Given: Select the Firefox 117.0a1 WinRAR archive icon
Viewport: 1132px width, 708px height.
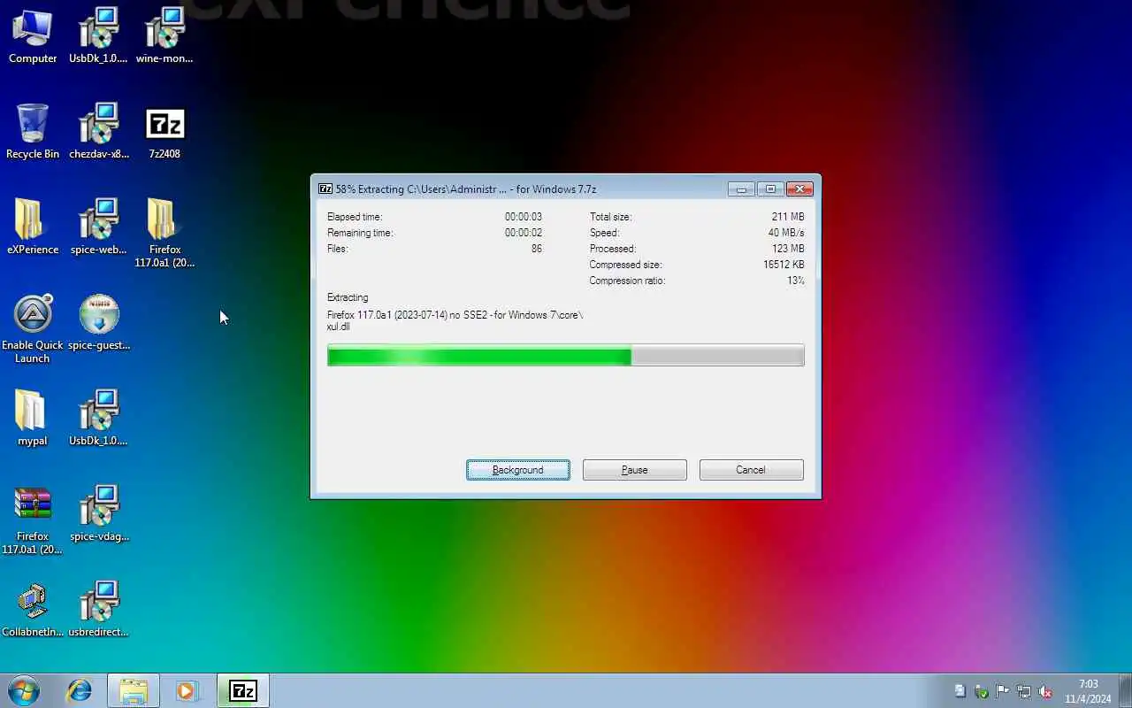Looking at the screenshot, I should 33,520.
